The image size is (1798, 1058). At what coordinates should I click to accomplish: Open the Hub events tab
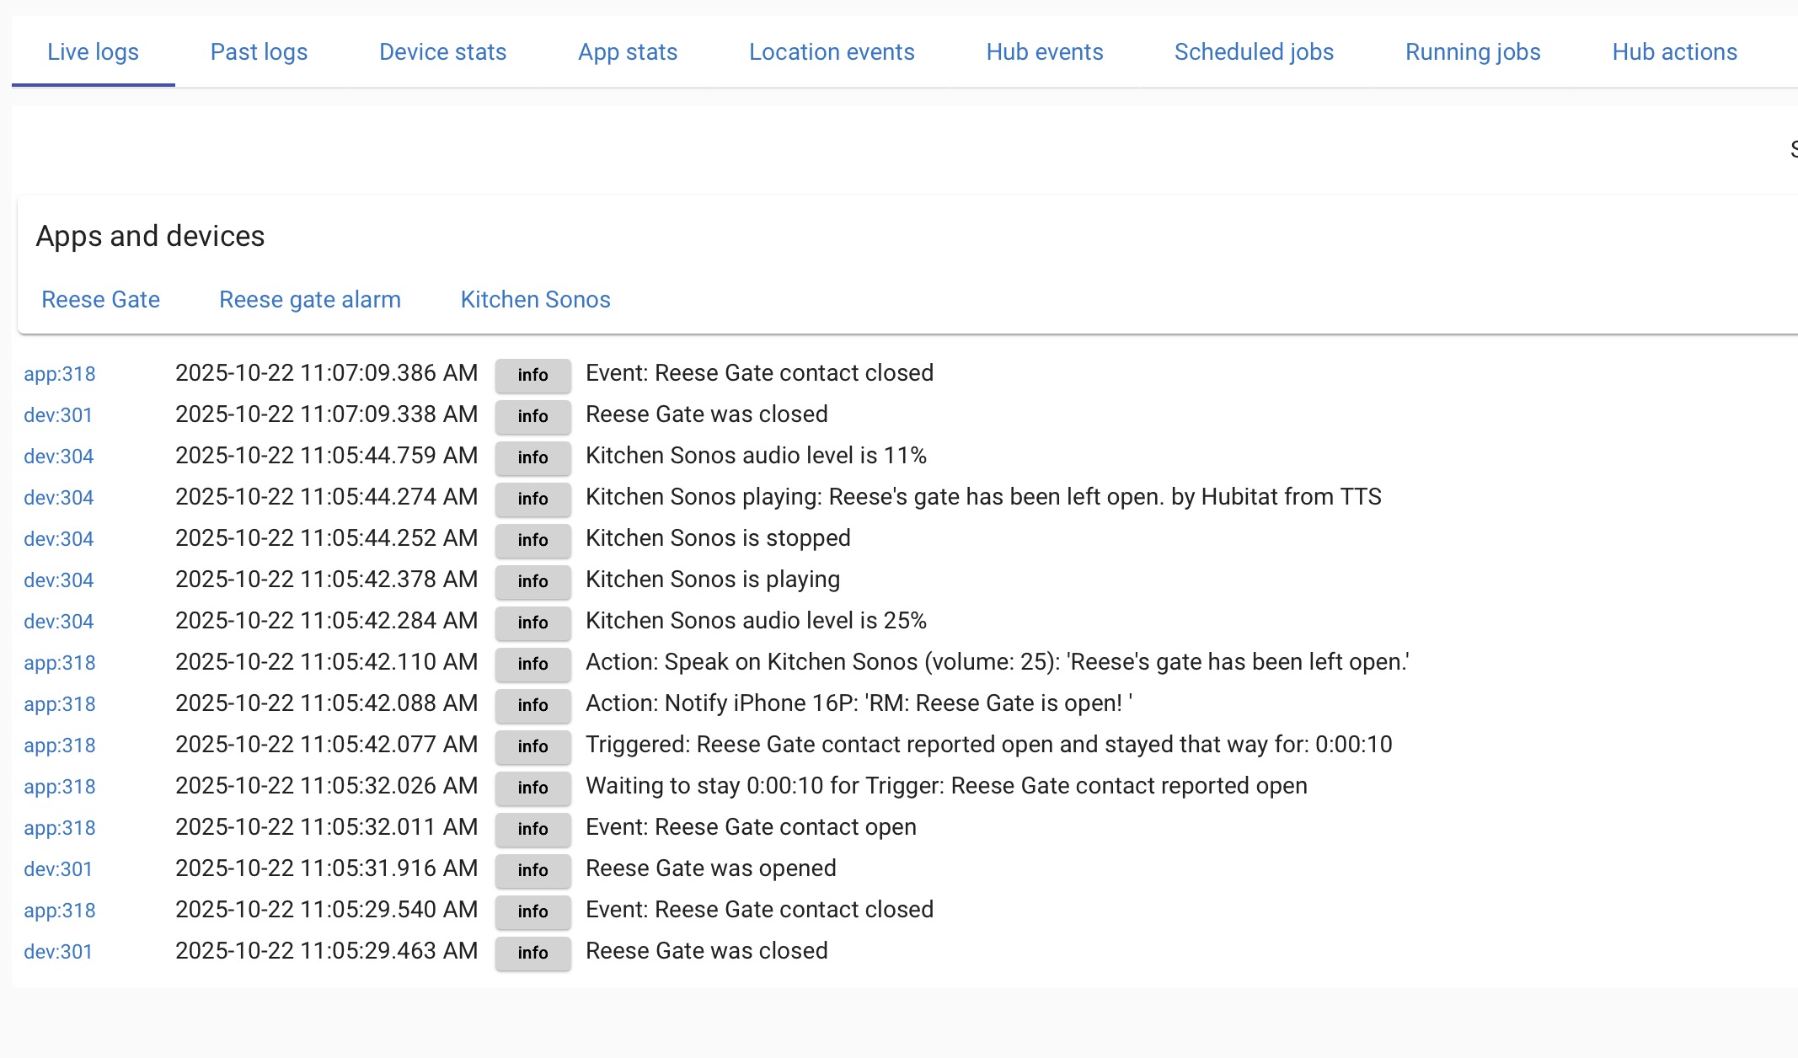(x=1044, y=52)
